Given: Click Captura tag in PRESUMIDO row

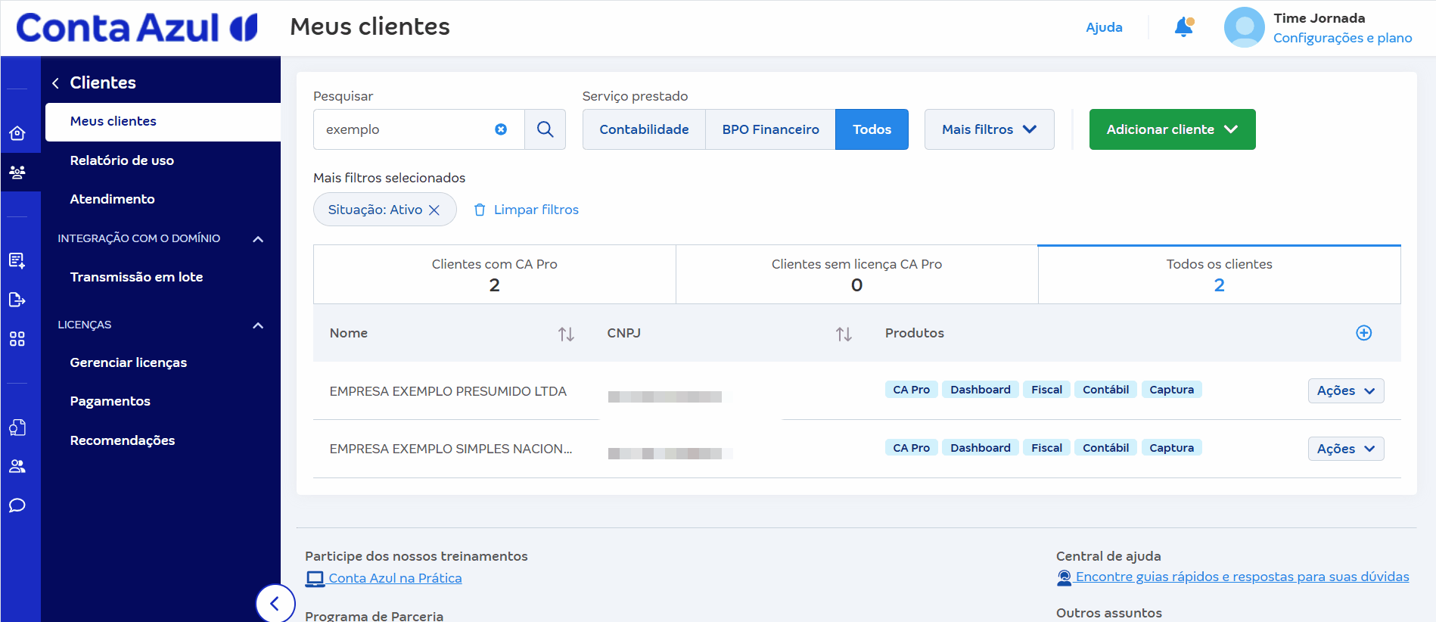Looking at the screenshot, I should tap(1171, 390).
